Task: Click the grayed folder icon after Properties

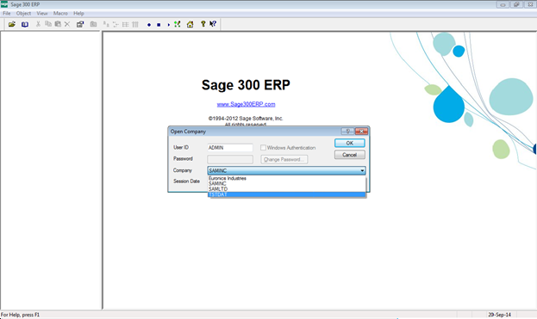Action: tap(93, 24)
